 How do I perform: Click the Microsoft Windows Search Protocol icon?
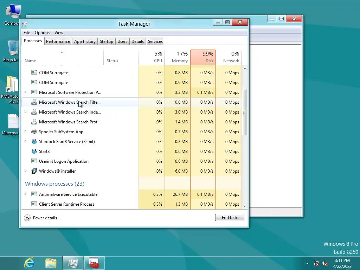pos(34,122)
